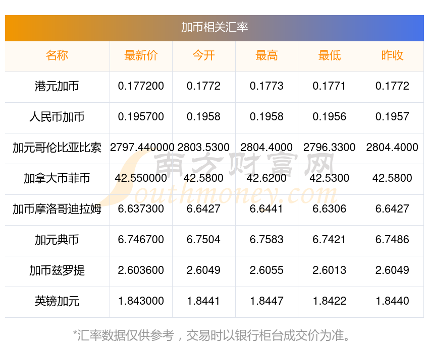Click the 加币相关汇率 table title

point(215,27)
